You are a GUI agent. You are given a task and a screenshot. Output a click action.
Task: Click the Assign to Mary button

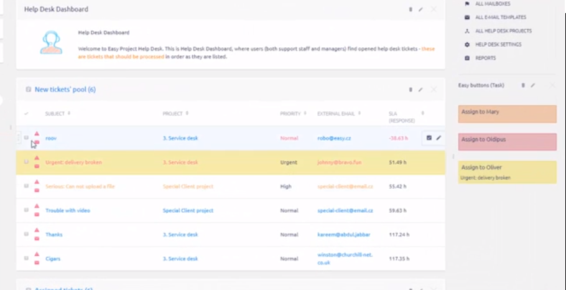pyautogui.click(x=507, y=114)
